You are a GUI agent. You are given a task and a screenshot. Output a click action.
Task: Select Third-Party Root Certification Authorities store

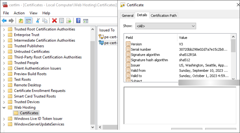click(48, 57)
